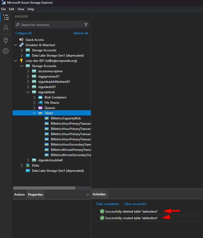Switch to the Actions tab
Screen dimensions: 203x238
tap(19, 195)
